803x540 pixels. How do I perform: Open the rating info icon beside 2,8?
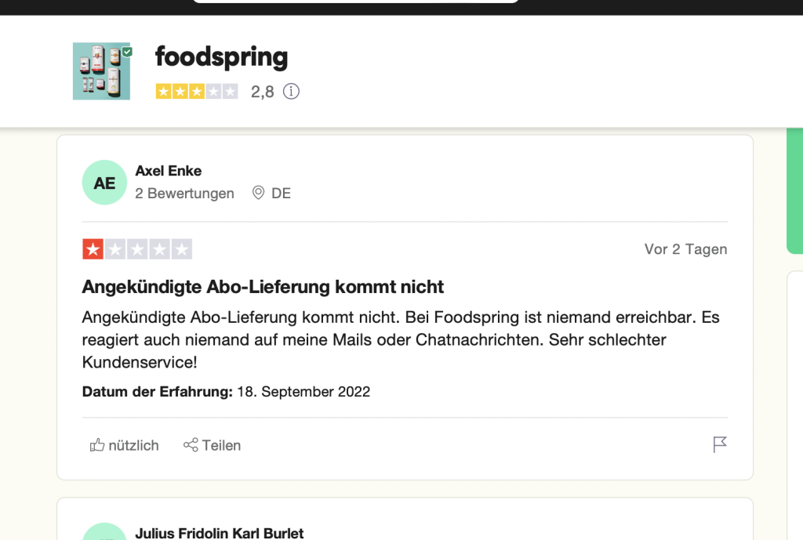291,92
